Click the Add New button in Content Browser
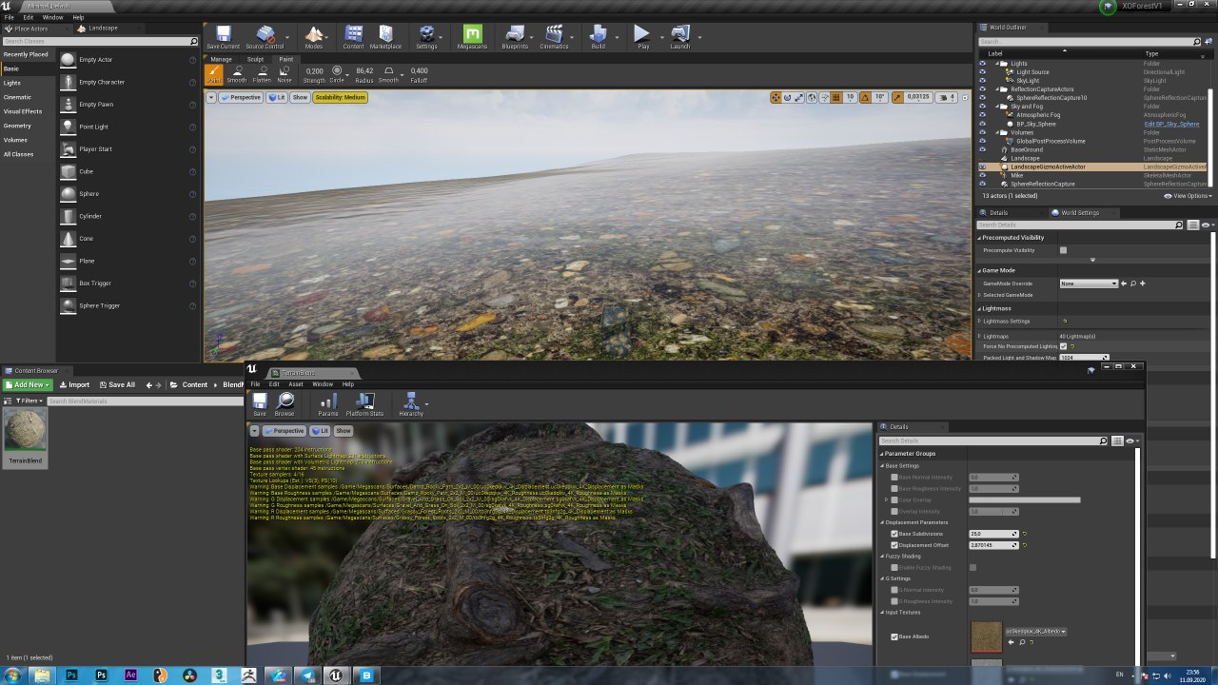 pos(28,385)
